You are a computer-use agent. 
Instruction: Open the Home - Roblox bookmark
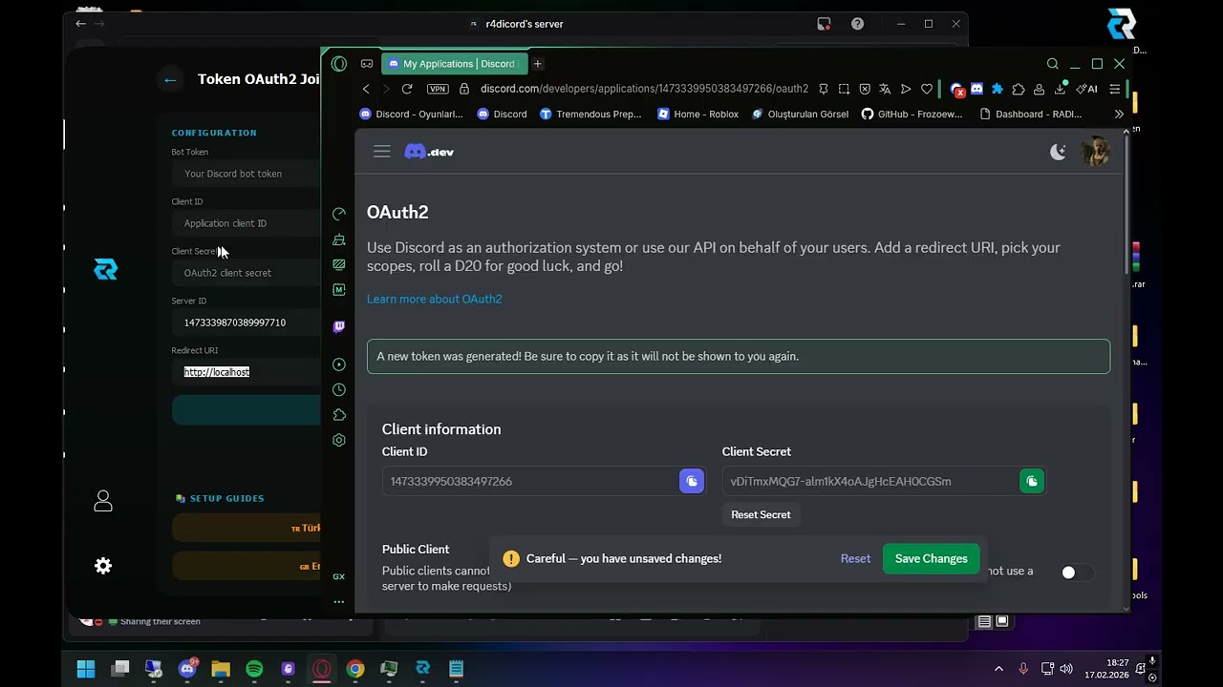698,114
